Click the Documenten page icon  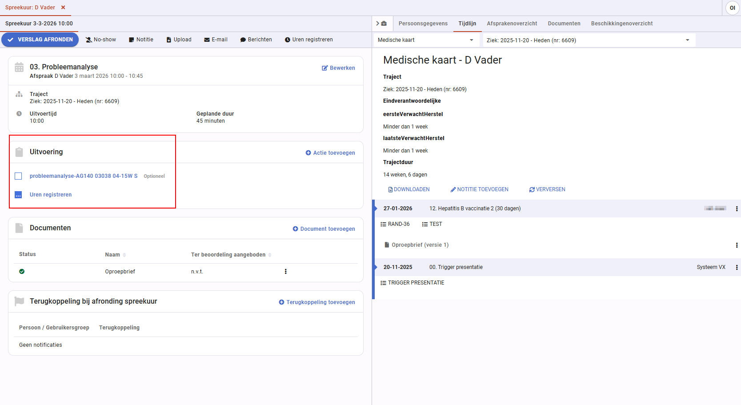tap(19, 228)
